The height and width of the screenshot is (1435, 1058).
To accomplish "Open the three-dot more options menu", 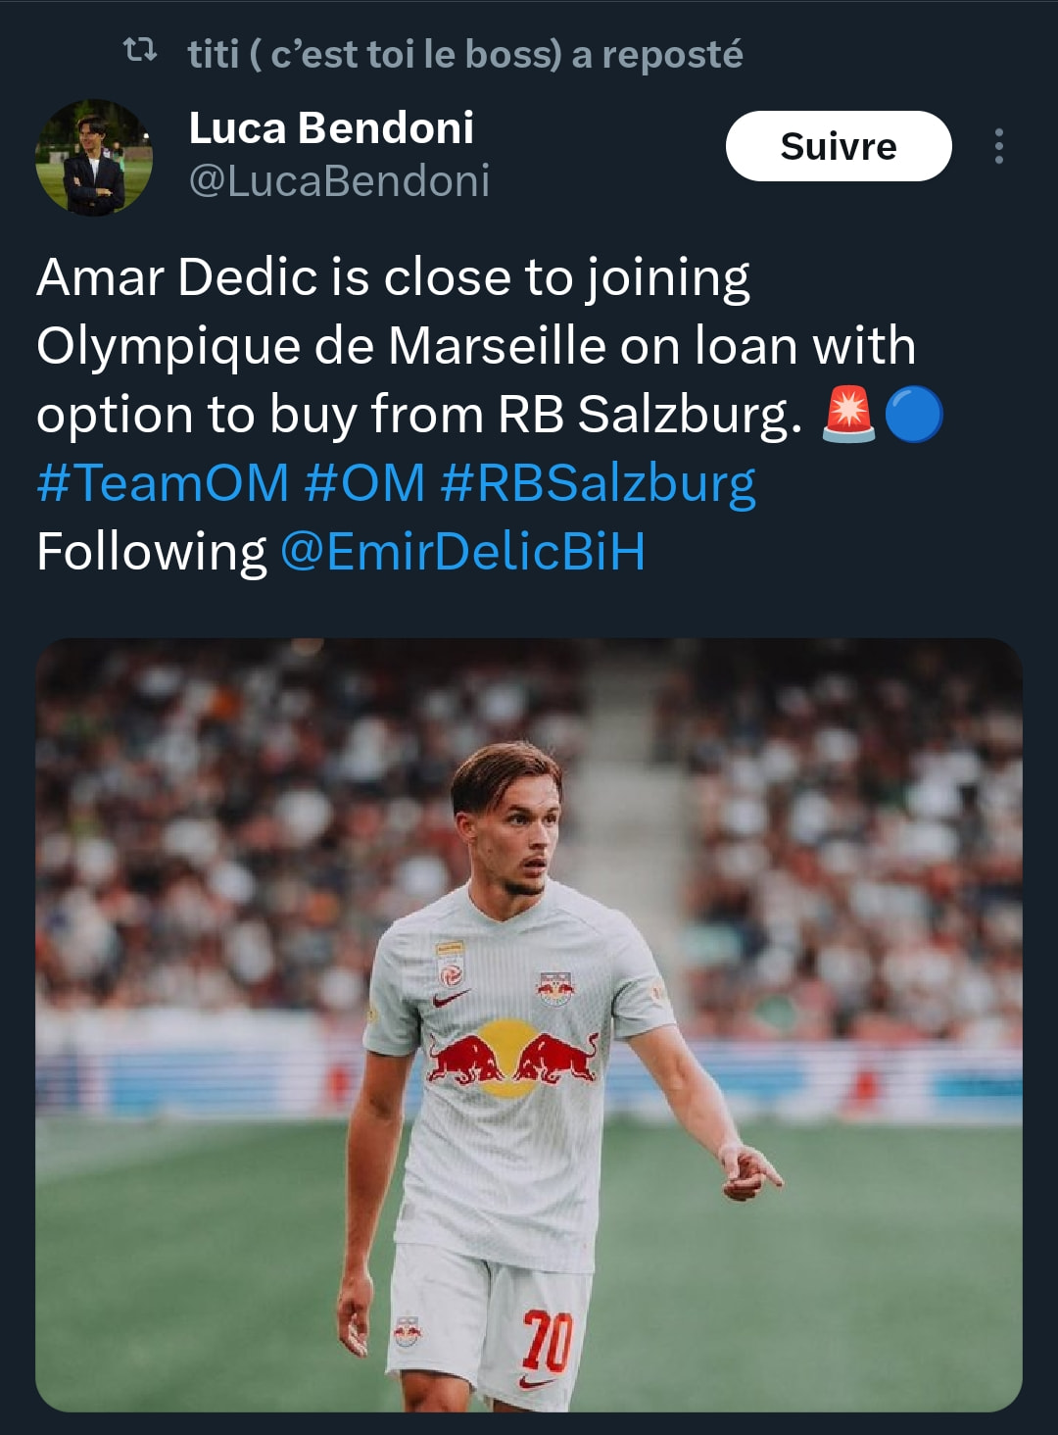I will (998, 146).
